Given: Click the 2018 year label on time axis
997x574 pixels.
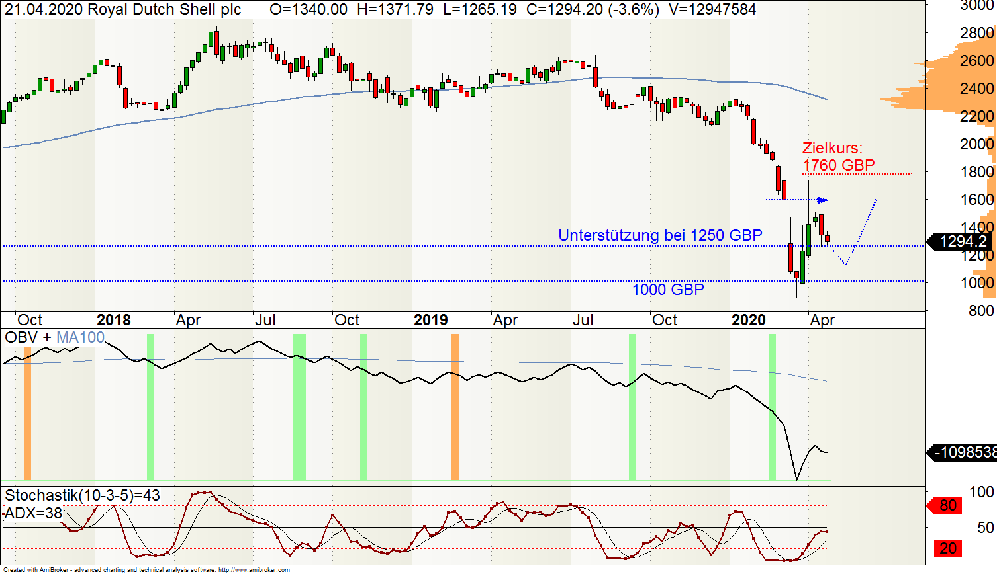Looking at the screenshot, I should (114, 320).
